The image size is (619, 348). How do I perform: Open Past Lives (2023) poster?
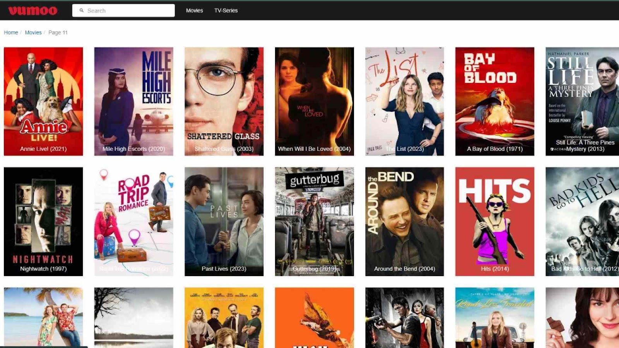(224, 222)
